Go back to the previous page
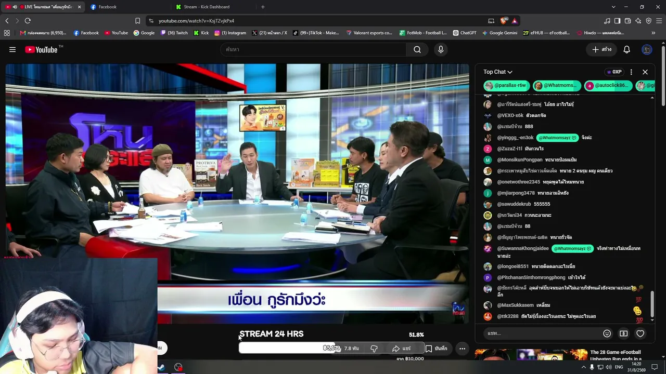666x374 pixels. point(7,21)
